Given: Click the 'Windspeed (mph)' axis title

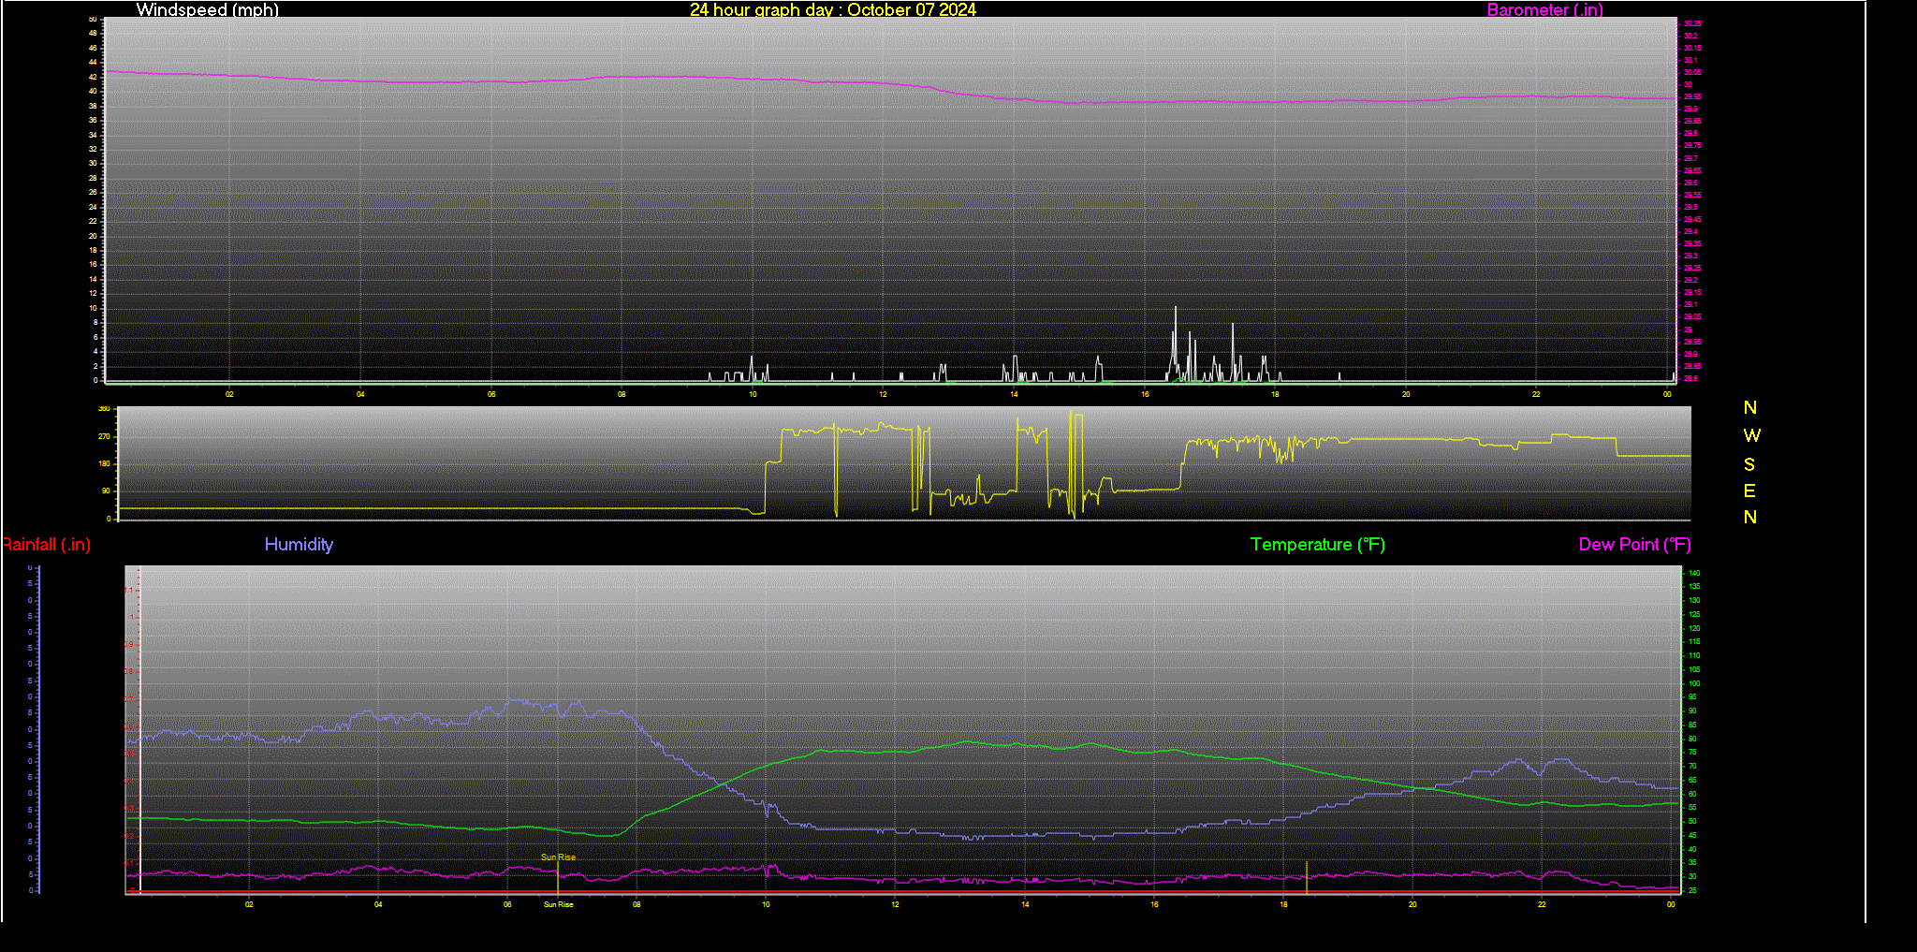Looking at the screenshot, I should click(207, 9).
